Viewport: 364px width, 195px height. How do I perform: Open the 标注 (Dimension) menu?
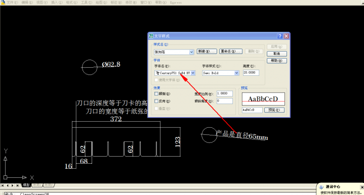pyautogui.click(x=116, y=3)
